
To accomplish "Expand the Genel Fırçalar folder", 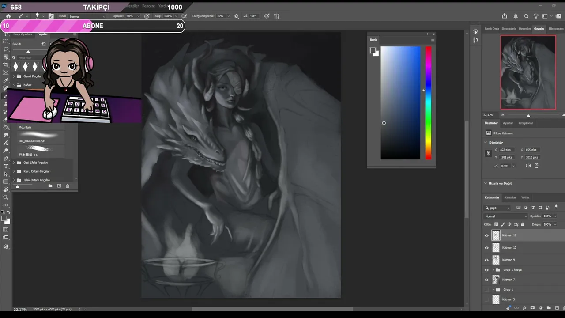I will pyautogui.click(x=14, y=76).
